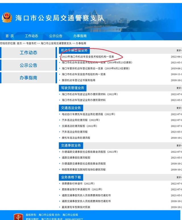Click the police badge emblem logo

7,18
